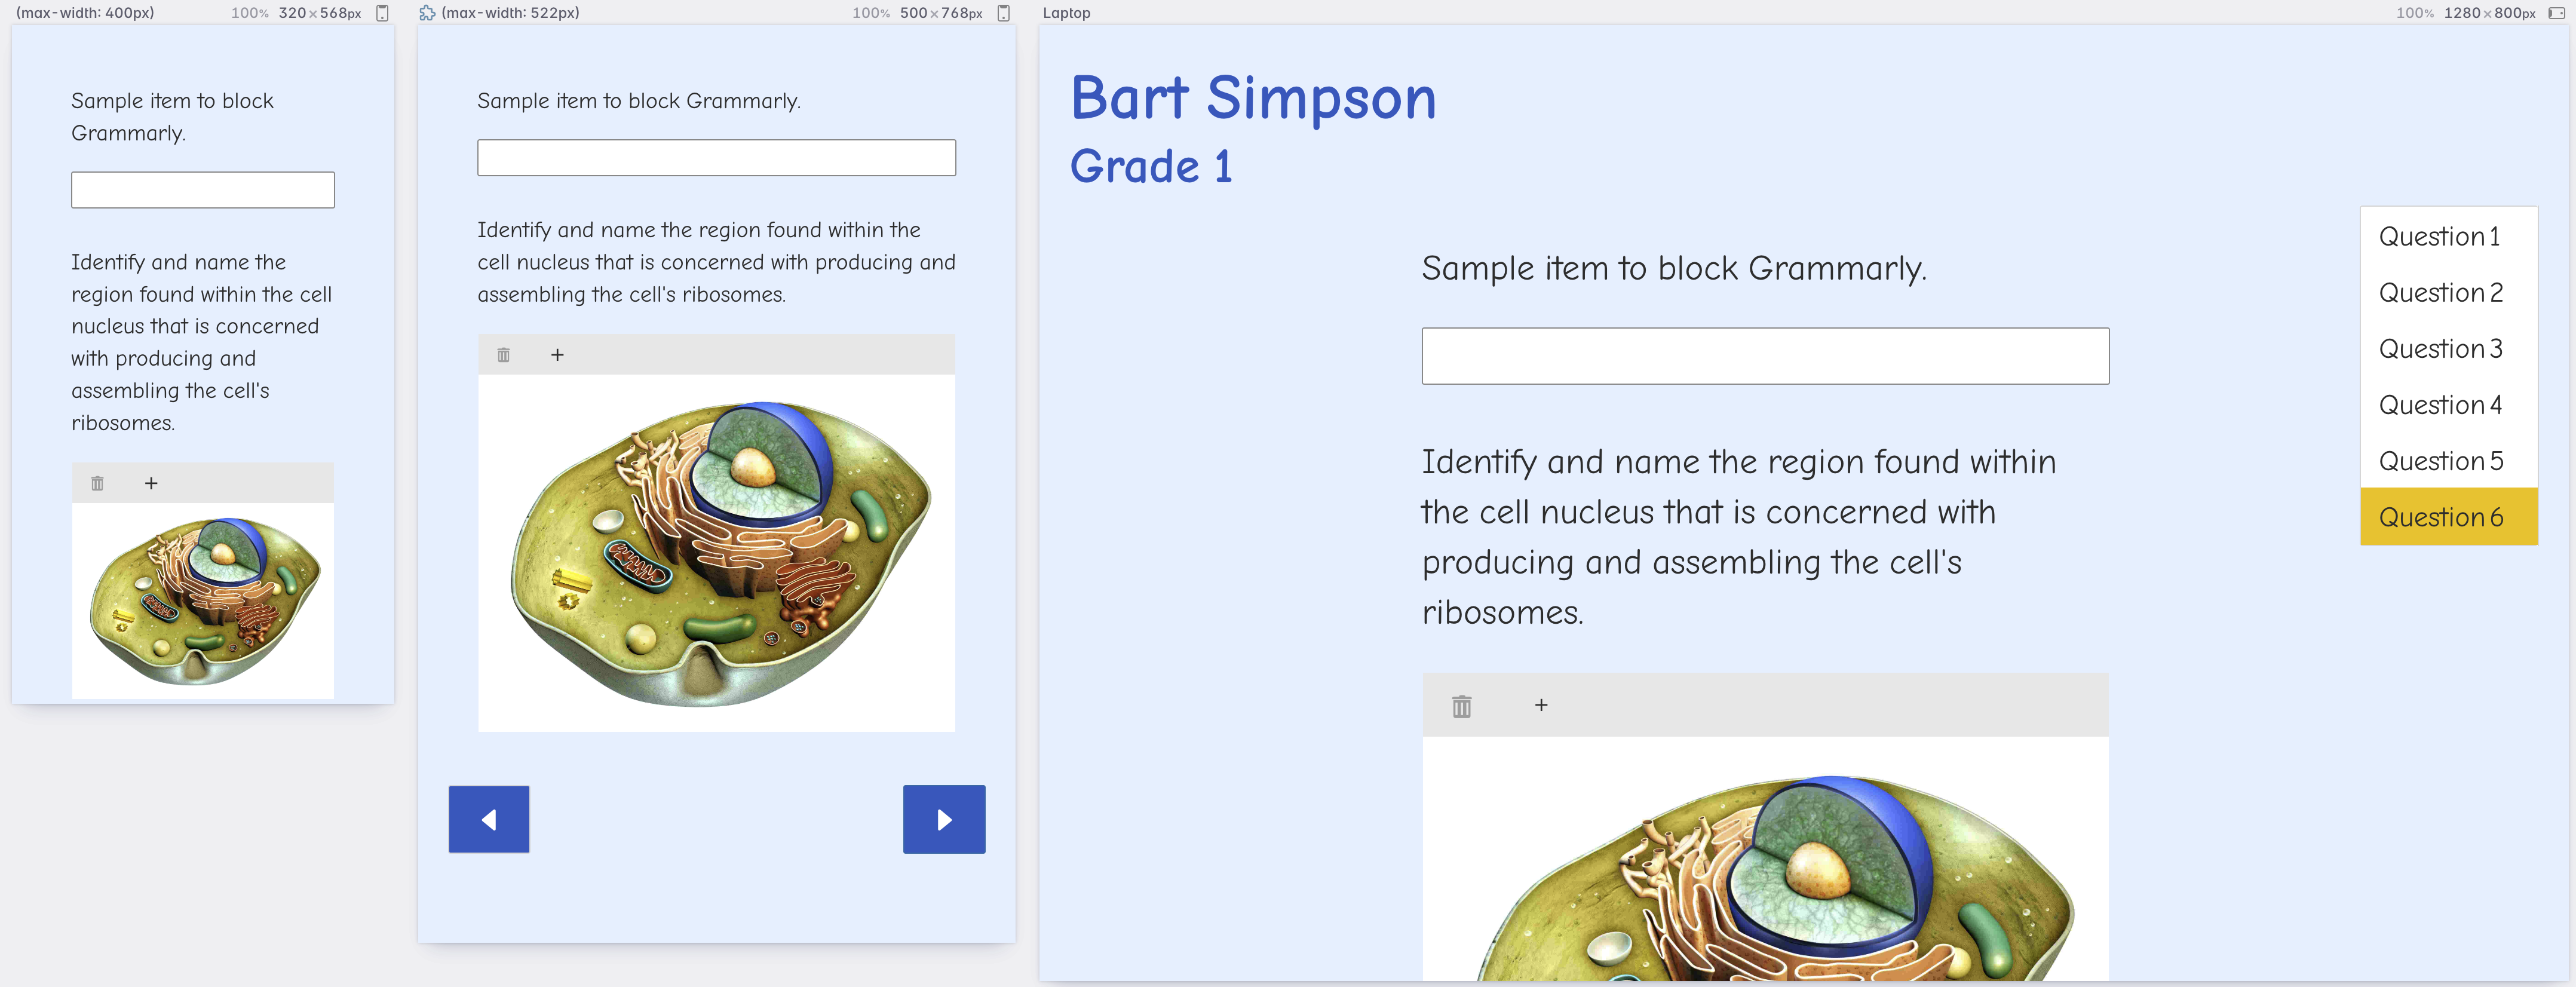Click the plus icon in the Laptop pane
Viewport: 2576px width, 987px height.
tap(1541, 706)
